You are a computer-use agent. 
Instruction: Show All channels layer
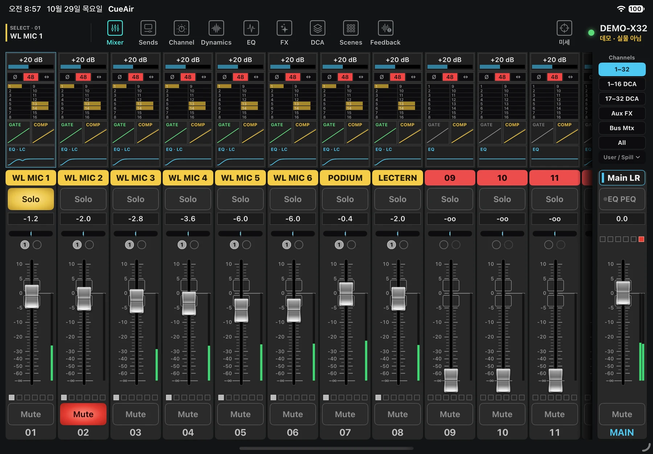pyautogui.click(x=622, y=143)
